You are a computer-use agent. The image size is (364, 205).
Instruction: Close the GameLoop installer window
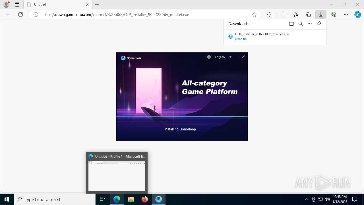pyautogui.click(x=243, y=57)
